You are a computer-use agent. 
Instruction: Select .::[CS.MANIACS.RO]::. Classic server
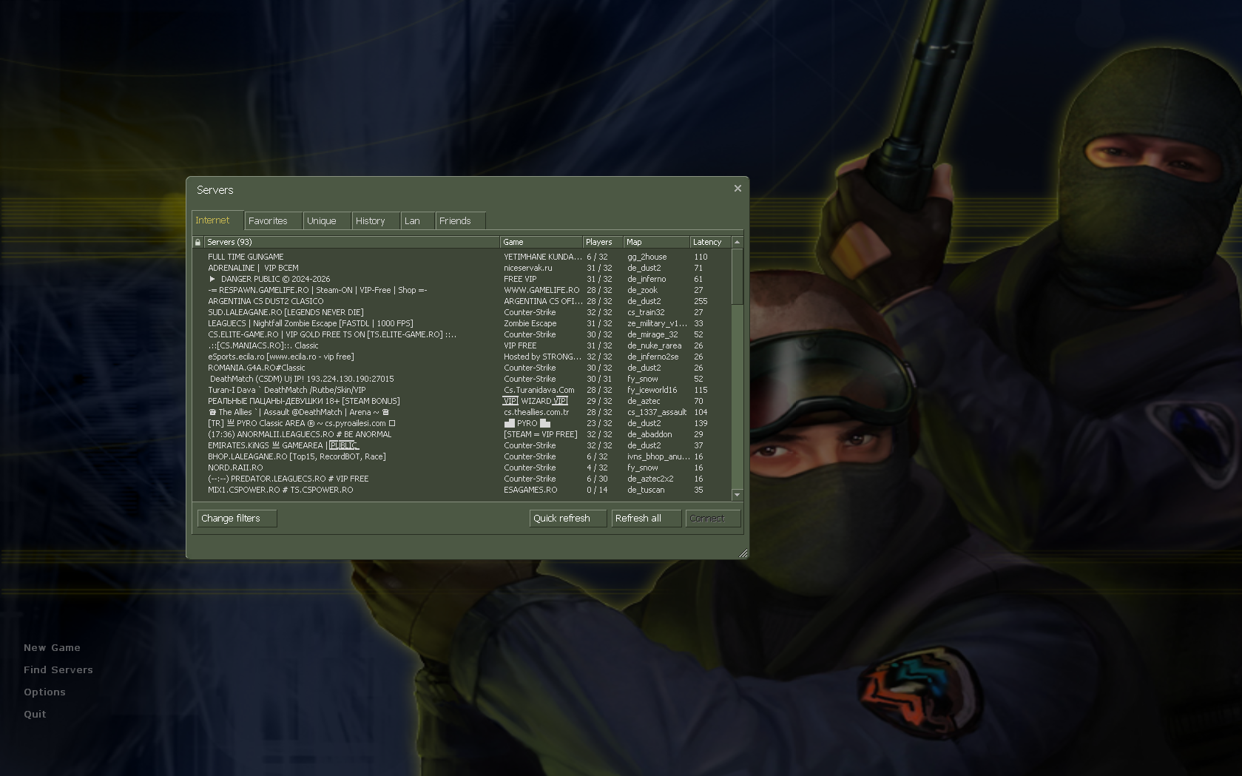point(462,345)
